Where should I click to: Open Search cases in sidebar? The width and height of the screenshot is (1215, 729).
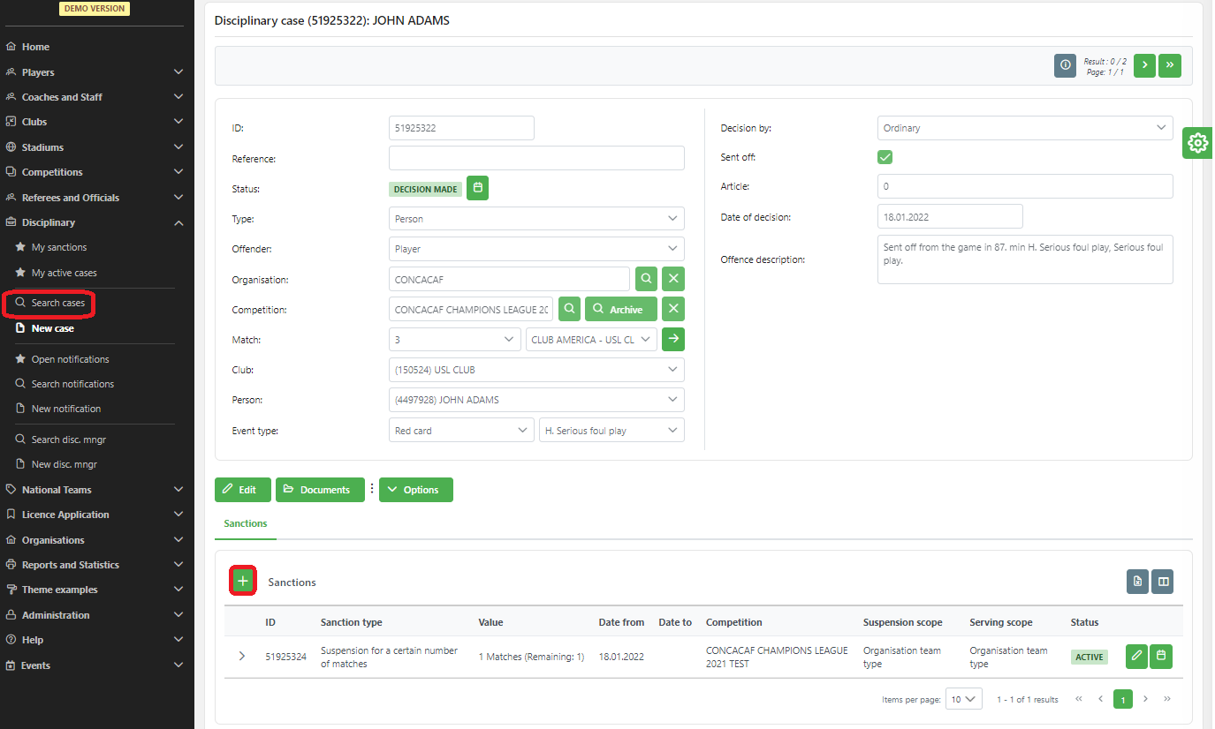[58, 303]
